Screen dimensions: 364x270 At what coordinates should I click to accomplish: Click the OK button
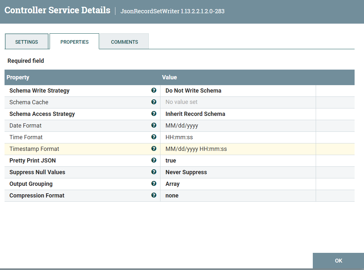pos(338,261)
